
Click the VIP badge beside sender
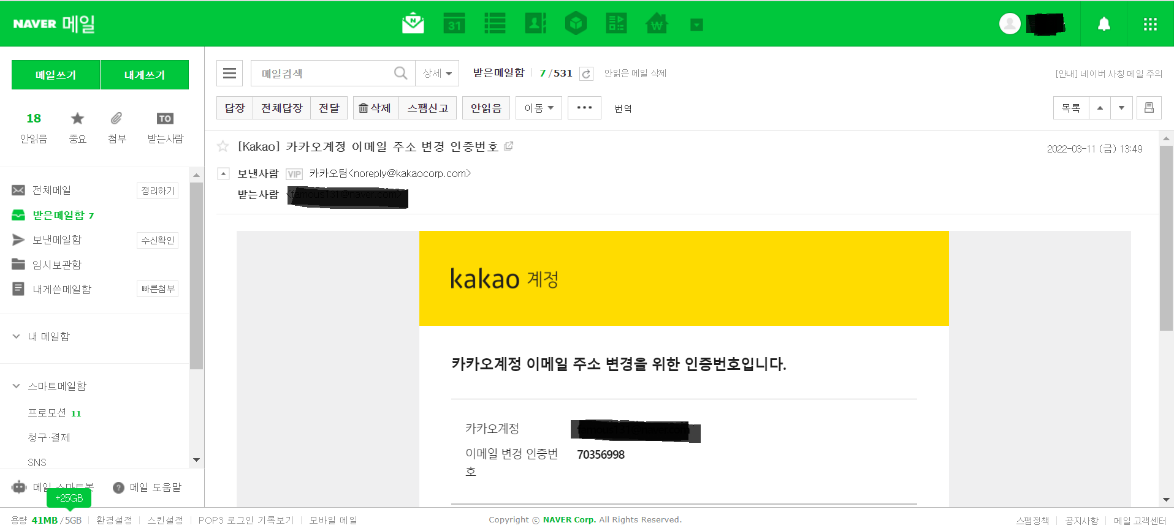click(294, 174)
